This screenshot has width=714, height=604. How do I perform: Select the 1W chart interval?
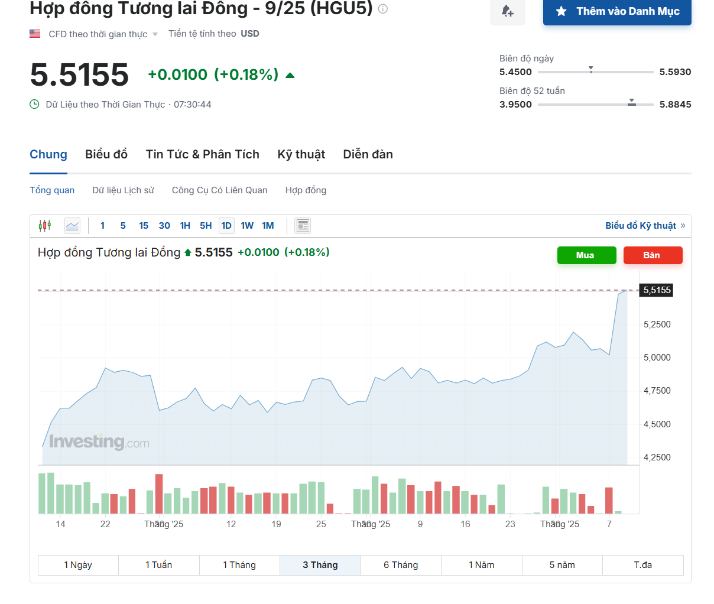[x=247, y=225]
